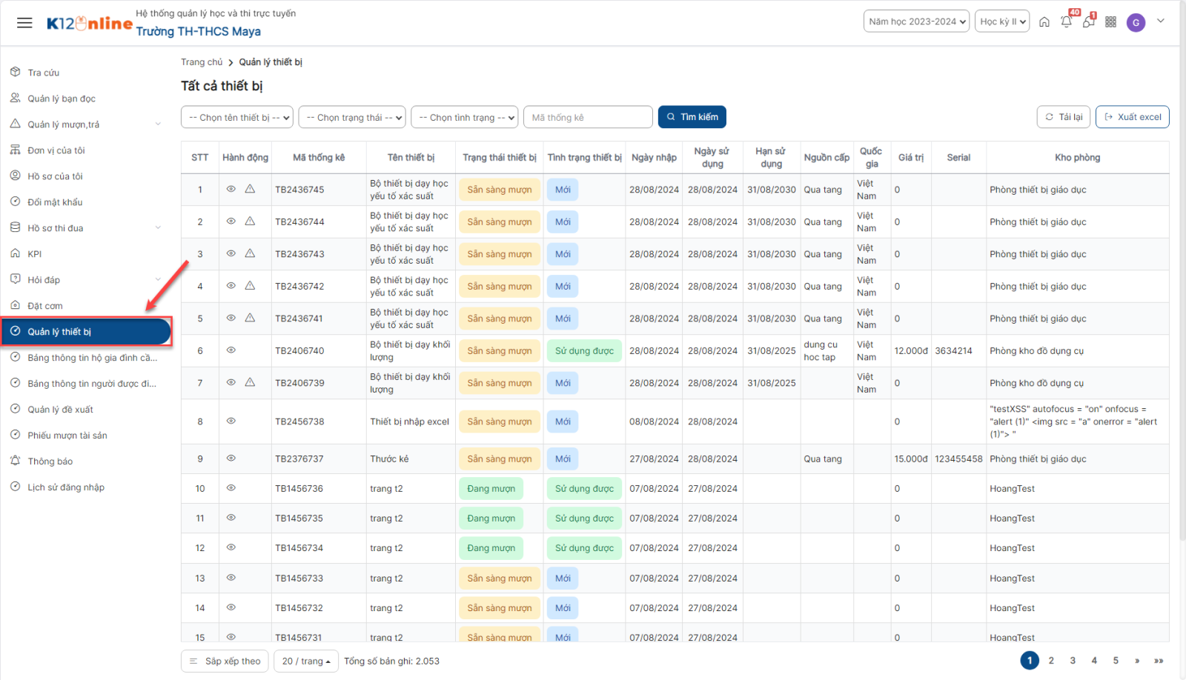Open 'Chọn trạng thái' dropdown

352,117
